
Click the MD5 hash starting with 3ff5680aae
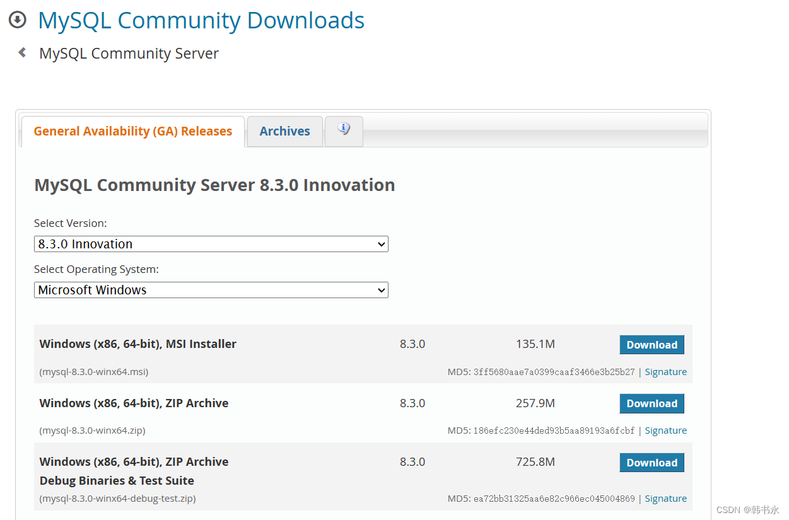coord(554,372)
